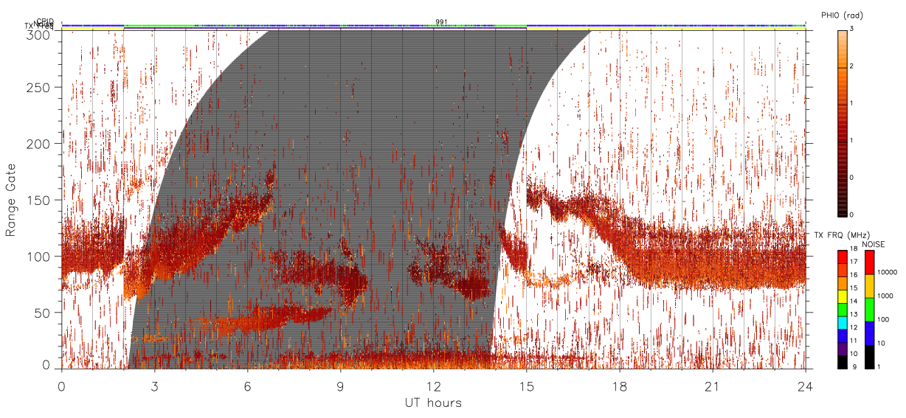Click the 150 tick on Range Gate axis
The image size is (906, 418).
tap(40, 201)
